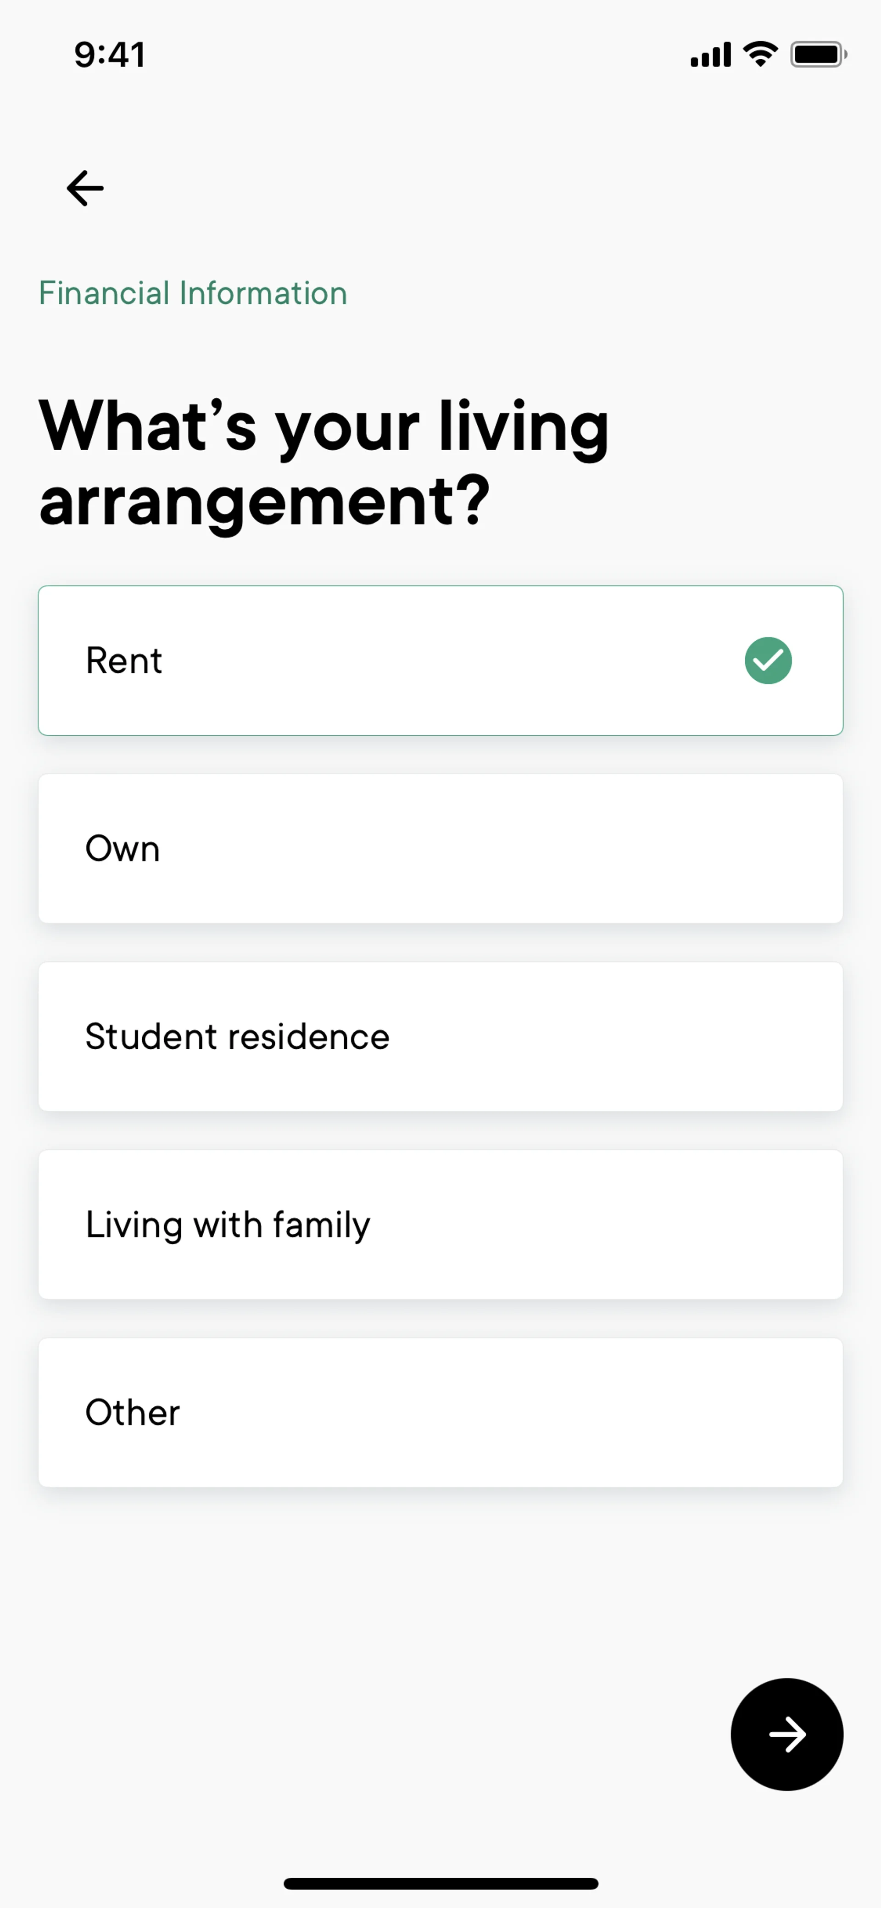Choose Other as living arrangement
This screenshot has height=1908, width=881.
[440, 1412]
